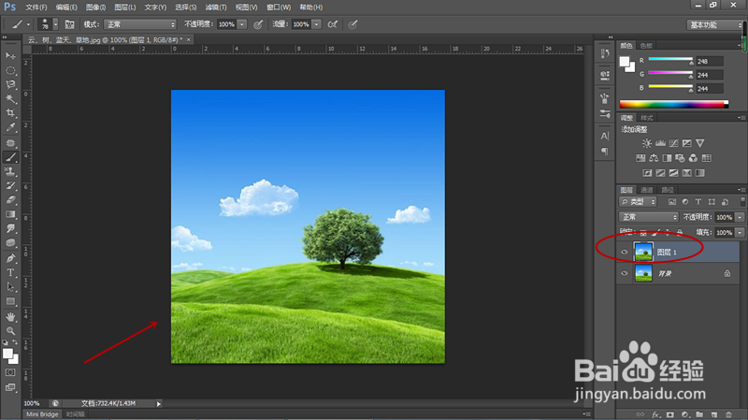
Task: Add a Curves adjustment
Action: [x=673, y=143]
